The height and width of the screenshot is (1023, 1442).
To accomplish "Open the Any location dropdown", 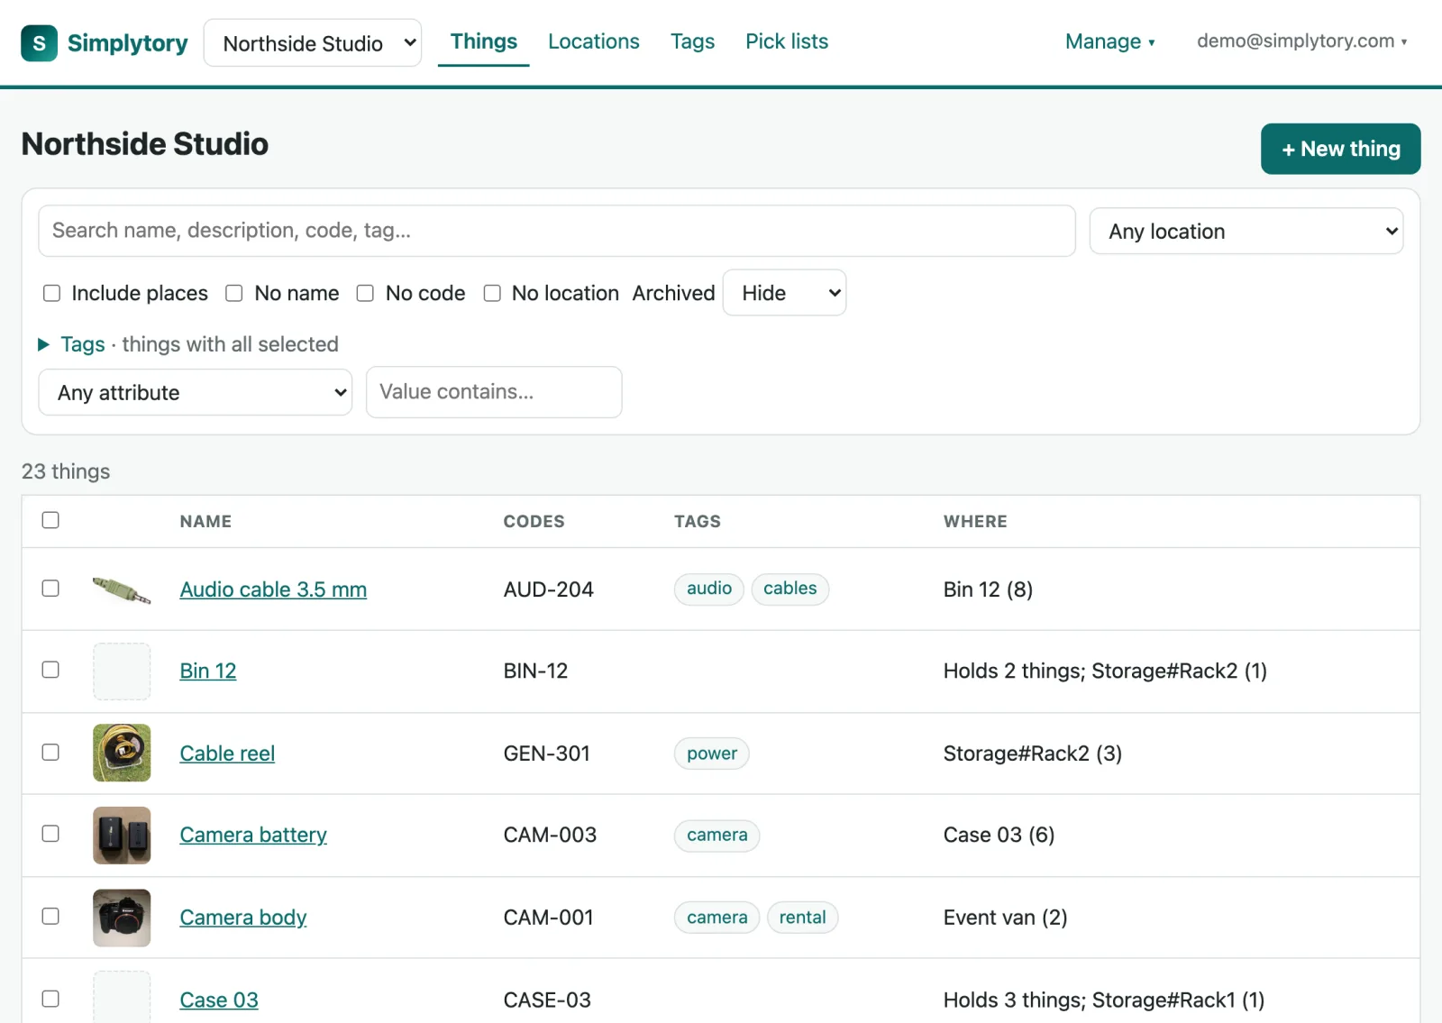I will (1246, 232).
